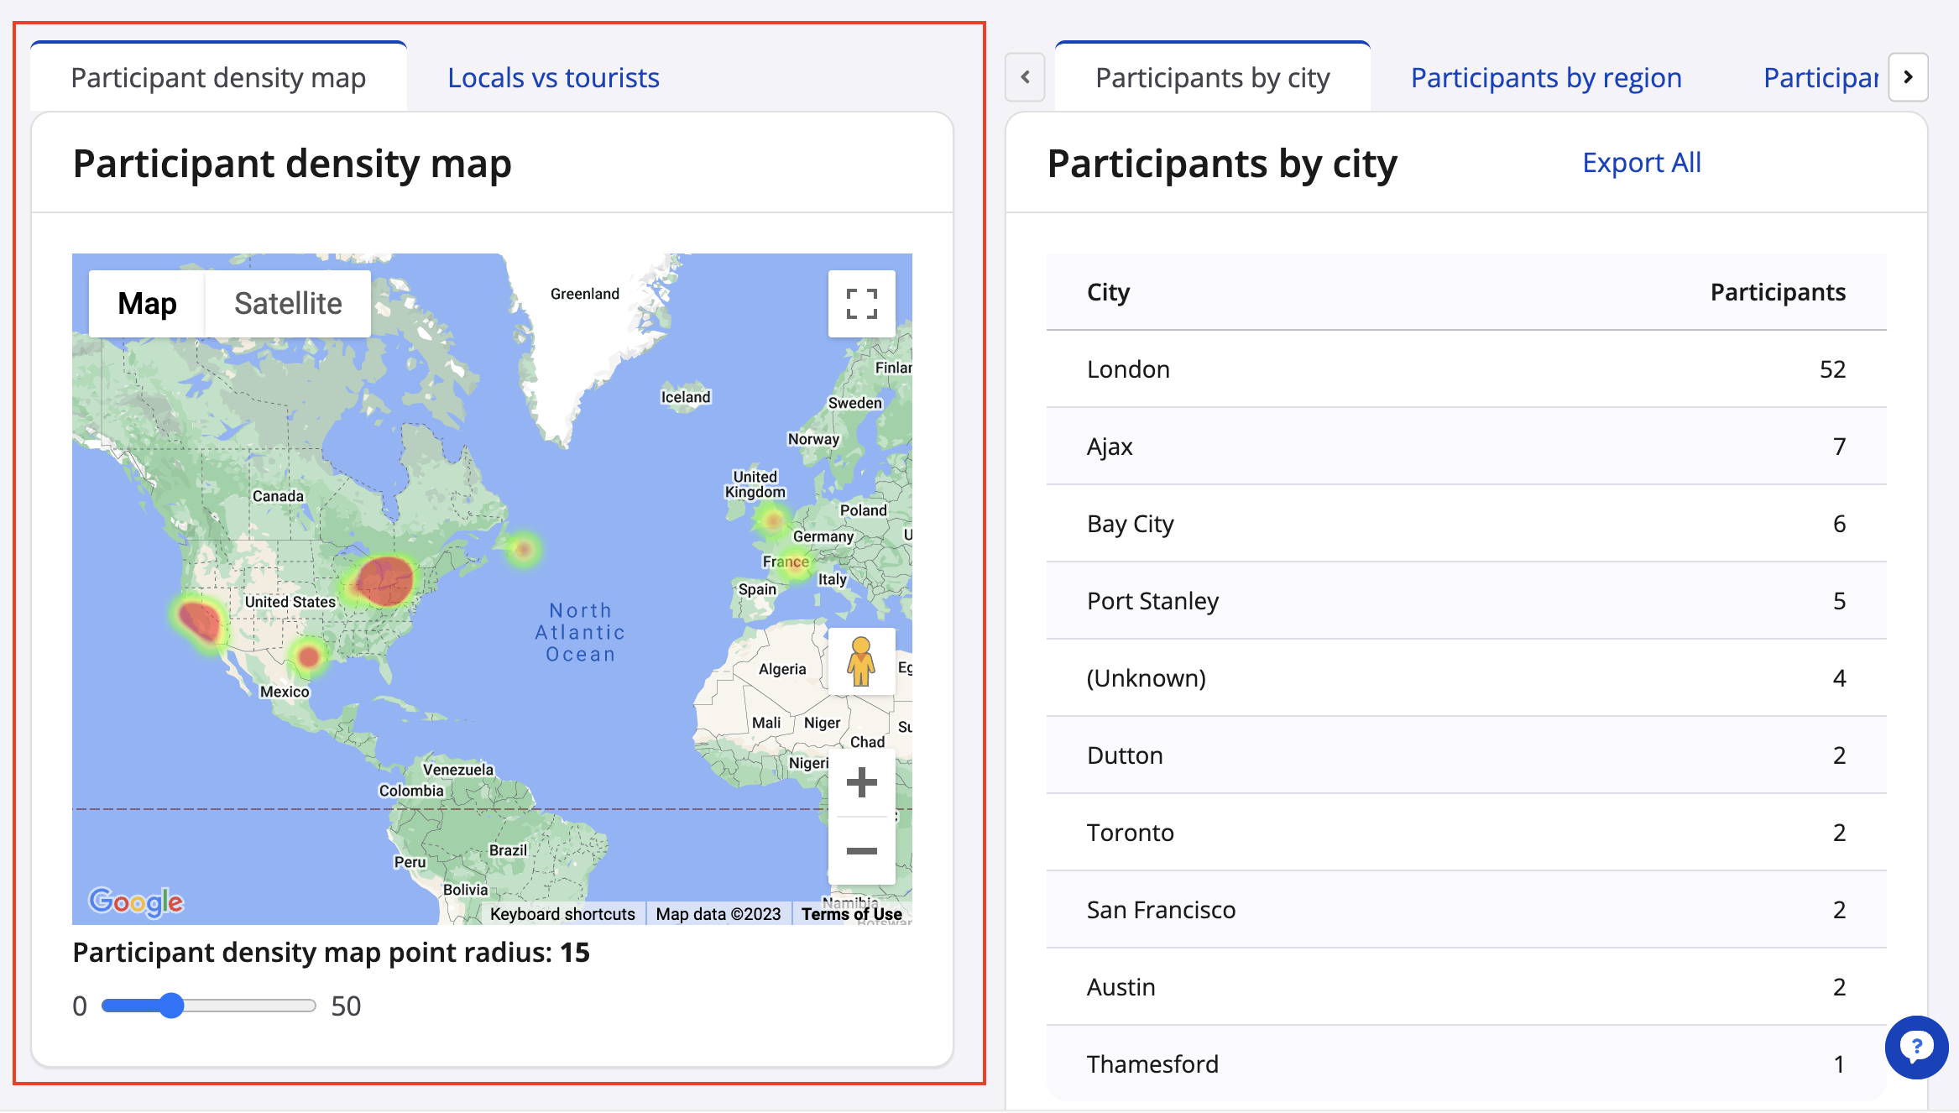Image resolution: width=1959 pixels, height=1113 pixels.
Task: Toggle fullscreen map view
Action: click(861, 304)
